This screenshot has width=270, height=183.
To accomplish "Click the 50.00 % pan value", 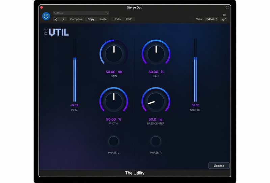I will 156,72.
